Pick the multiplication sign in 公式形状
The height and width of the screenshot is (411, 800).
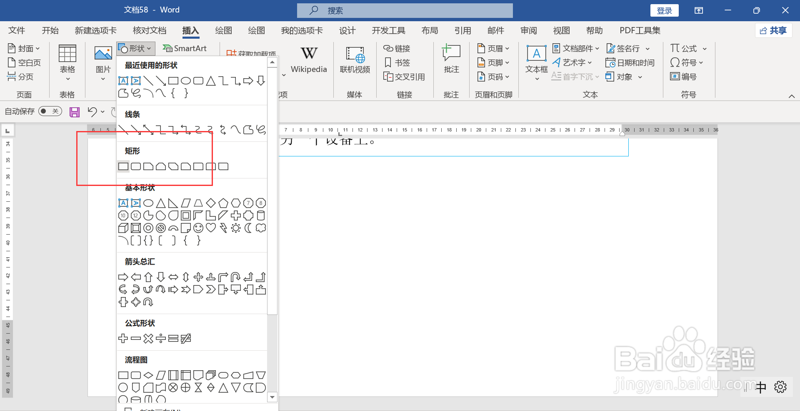(x=148, y=339)
